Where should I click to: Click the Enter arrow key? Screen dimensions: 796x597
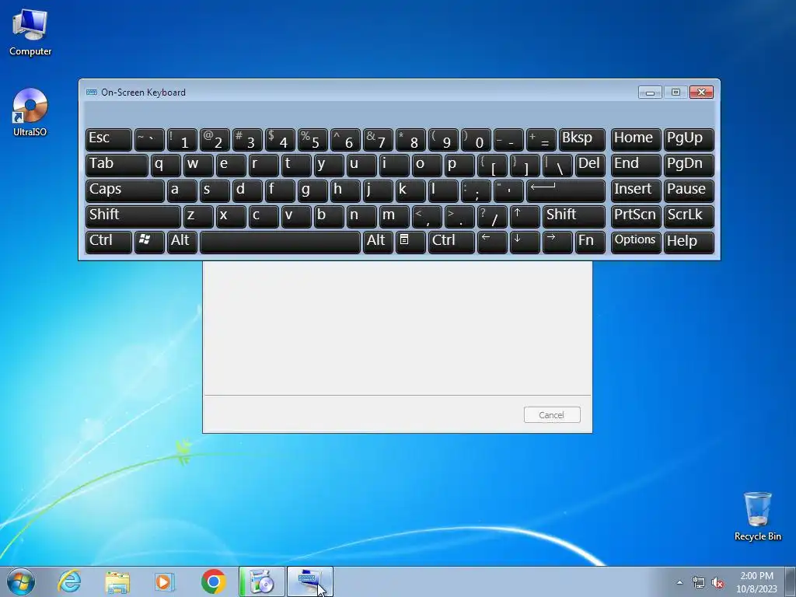point(566,191)
